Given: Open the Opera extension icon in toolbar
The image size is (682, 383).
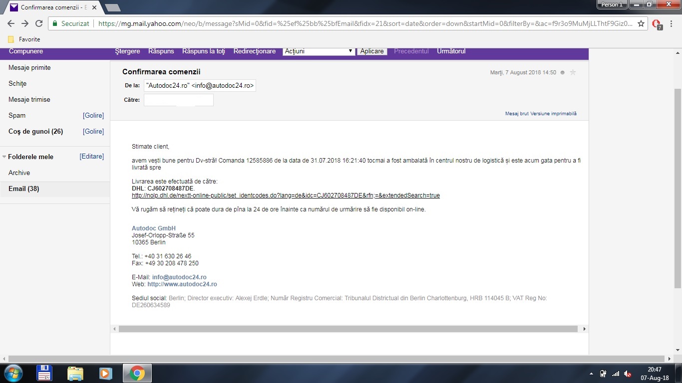Looking at the screenshot, I should coord(657,24).
